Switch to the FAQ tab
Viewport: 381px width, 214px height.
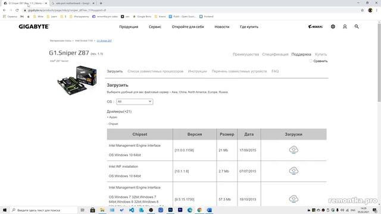275,71
